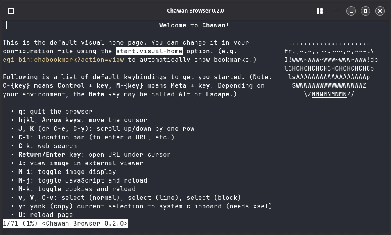Click the 'U: reload page' list item
Screen dimensions: 391x235
point(46,215)
